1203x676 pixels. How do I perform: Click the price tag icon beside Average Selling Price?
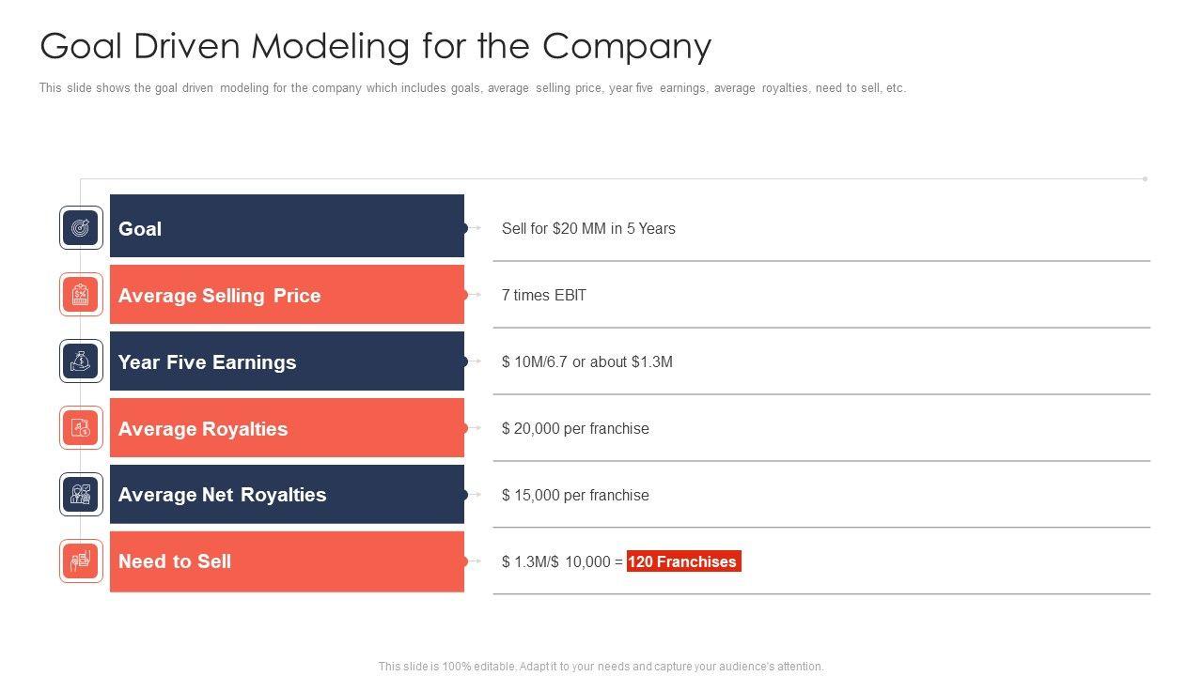click(x=82, y=295)
